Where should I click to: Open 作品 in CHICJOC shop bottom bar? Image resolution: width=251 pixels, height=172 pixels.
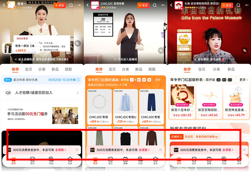click(140, 161)
